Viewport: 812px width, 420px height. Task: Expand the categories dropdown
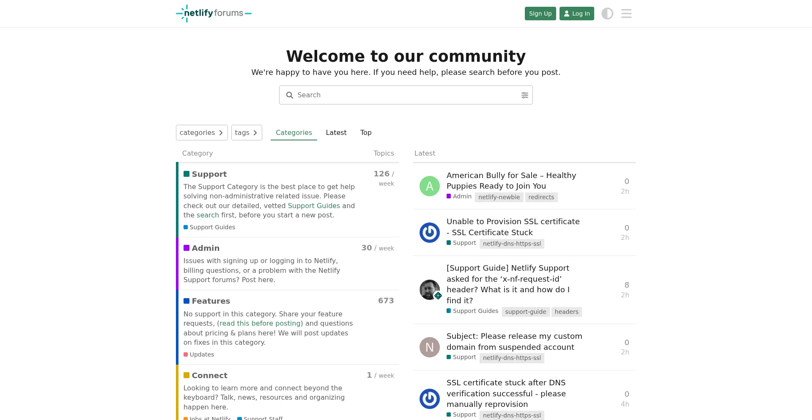tap(202, 132)
